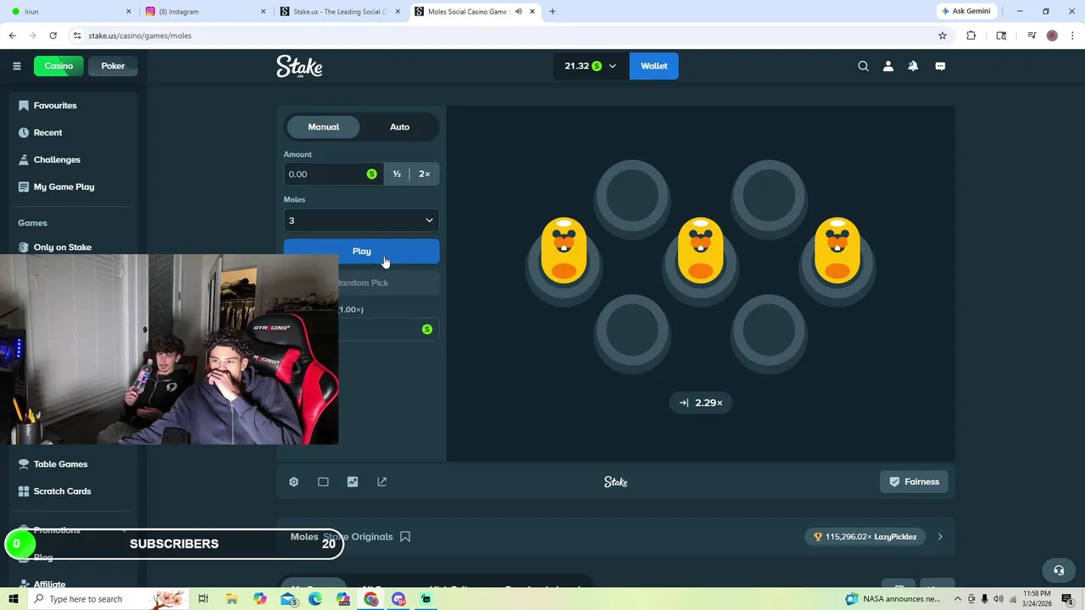This screenshot has height=610, width=1085.
Task: Switch to Stake.us Leading Social tab
Action: pyautogui.click(x=341, y=12)
